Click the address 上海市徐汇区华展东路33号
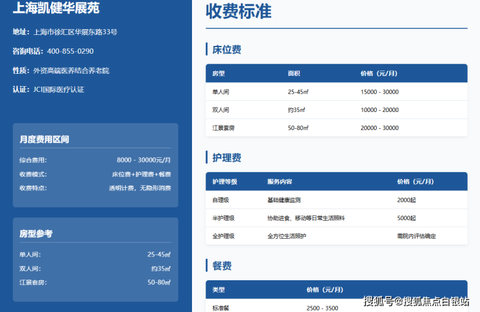 (x=75, y=32)
